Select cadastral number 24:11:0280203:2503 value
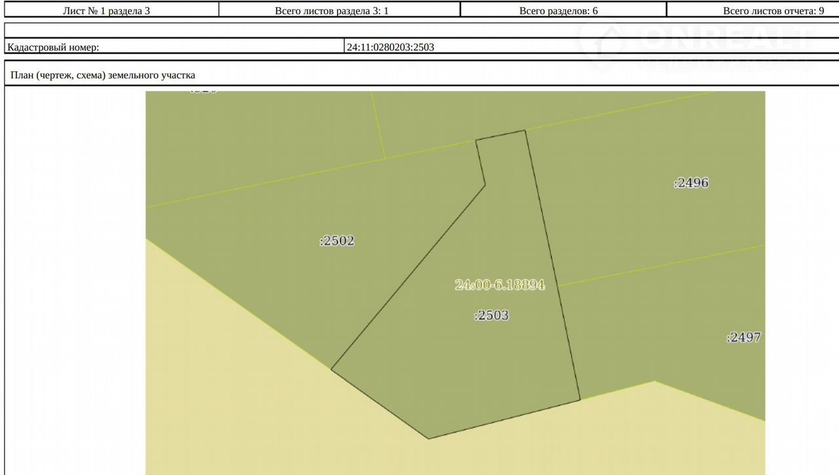Viewport: 839px width, 475px height. pyautogui.click(x=390, y=47)
